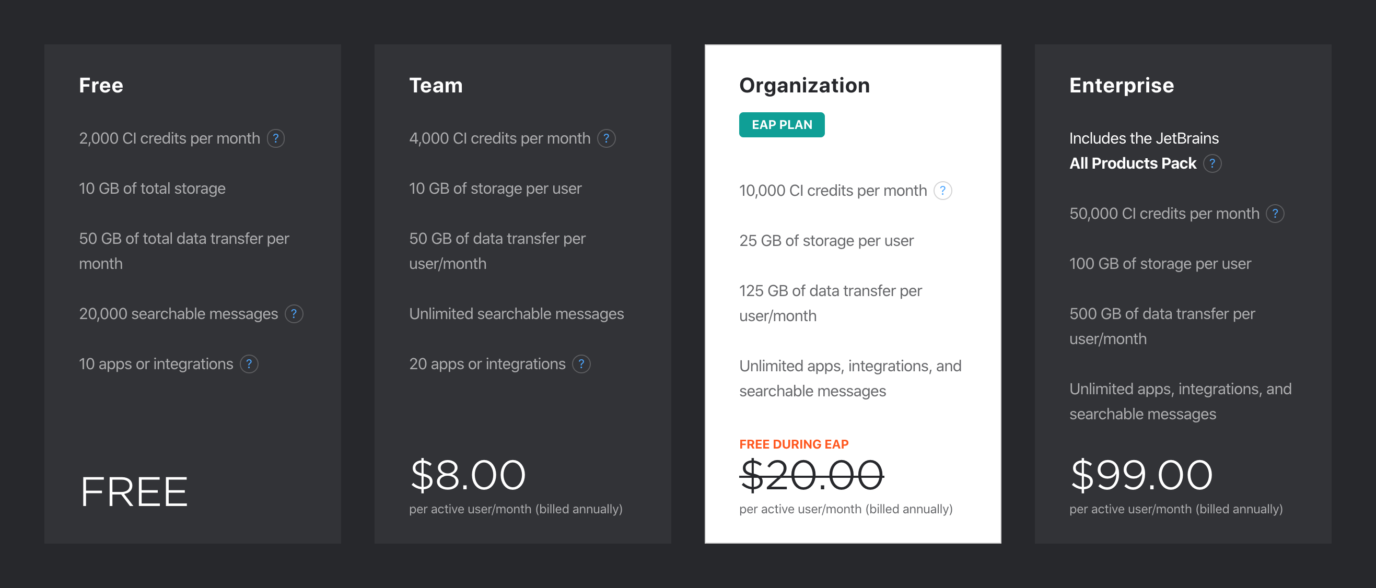Viewport: 1376px width, 588px height.
Task: Click help icon beside 4,000 CI credits
Action: pyautogui.click(x=607, y=138)
